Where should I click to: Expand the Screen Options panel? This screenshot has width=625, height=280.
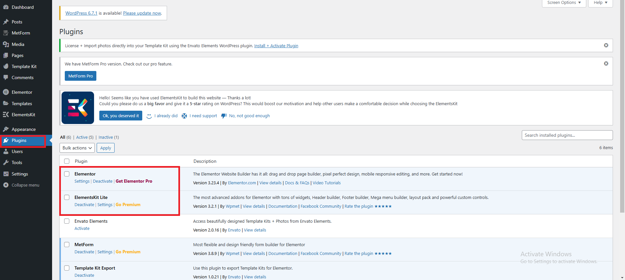point(564,3)
